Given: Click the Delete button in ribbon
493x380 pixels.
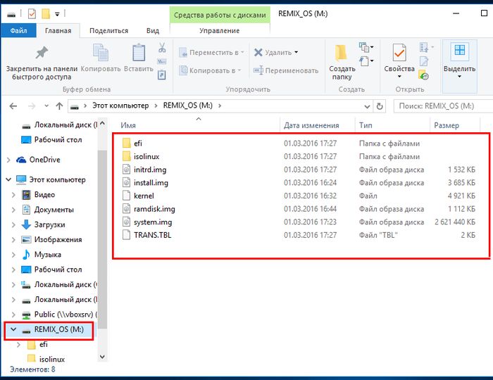Looking at the screenshot, I should pyautogui.click(x=276, y=52).
